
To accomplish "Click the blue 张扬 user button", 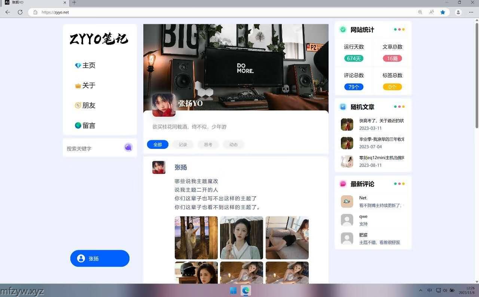I will [100, 258].
